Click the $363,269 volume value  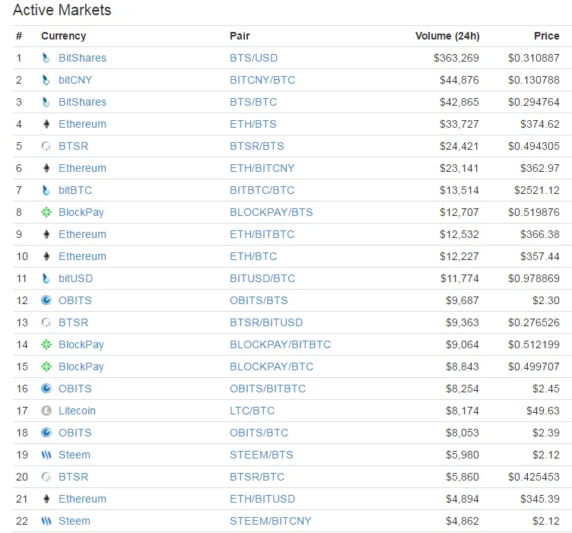(456, 58)
